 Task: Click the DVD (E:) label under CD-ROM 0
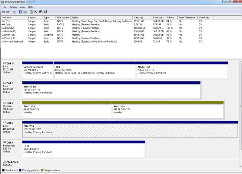point(7,165)
